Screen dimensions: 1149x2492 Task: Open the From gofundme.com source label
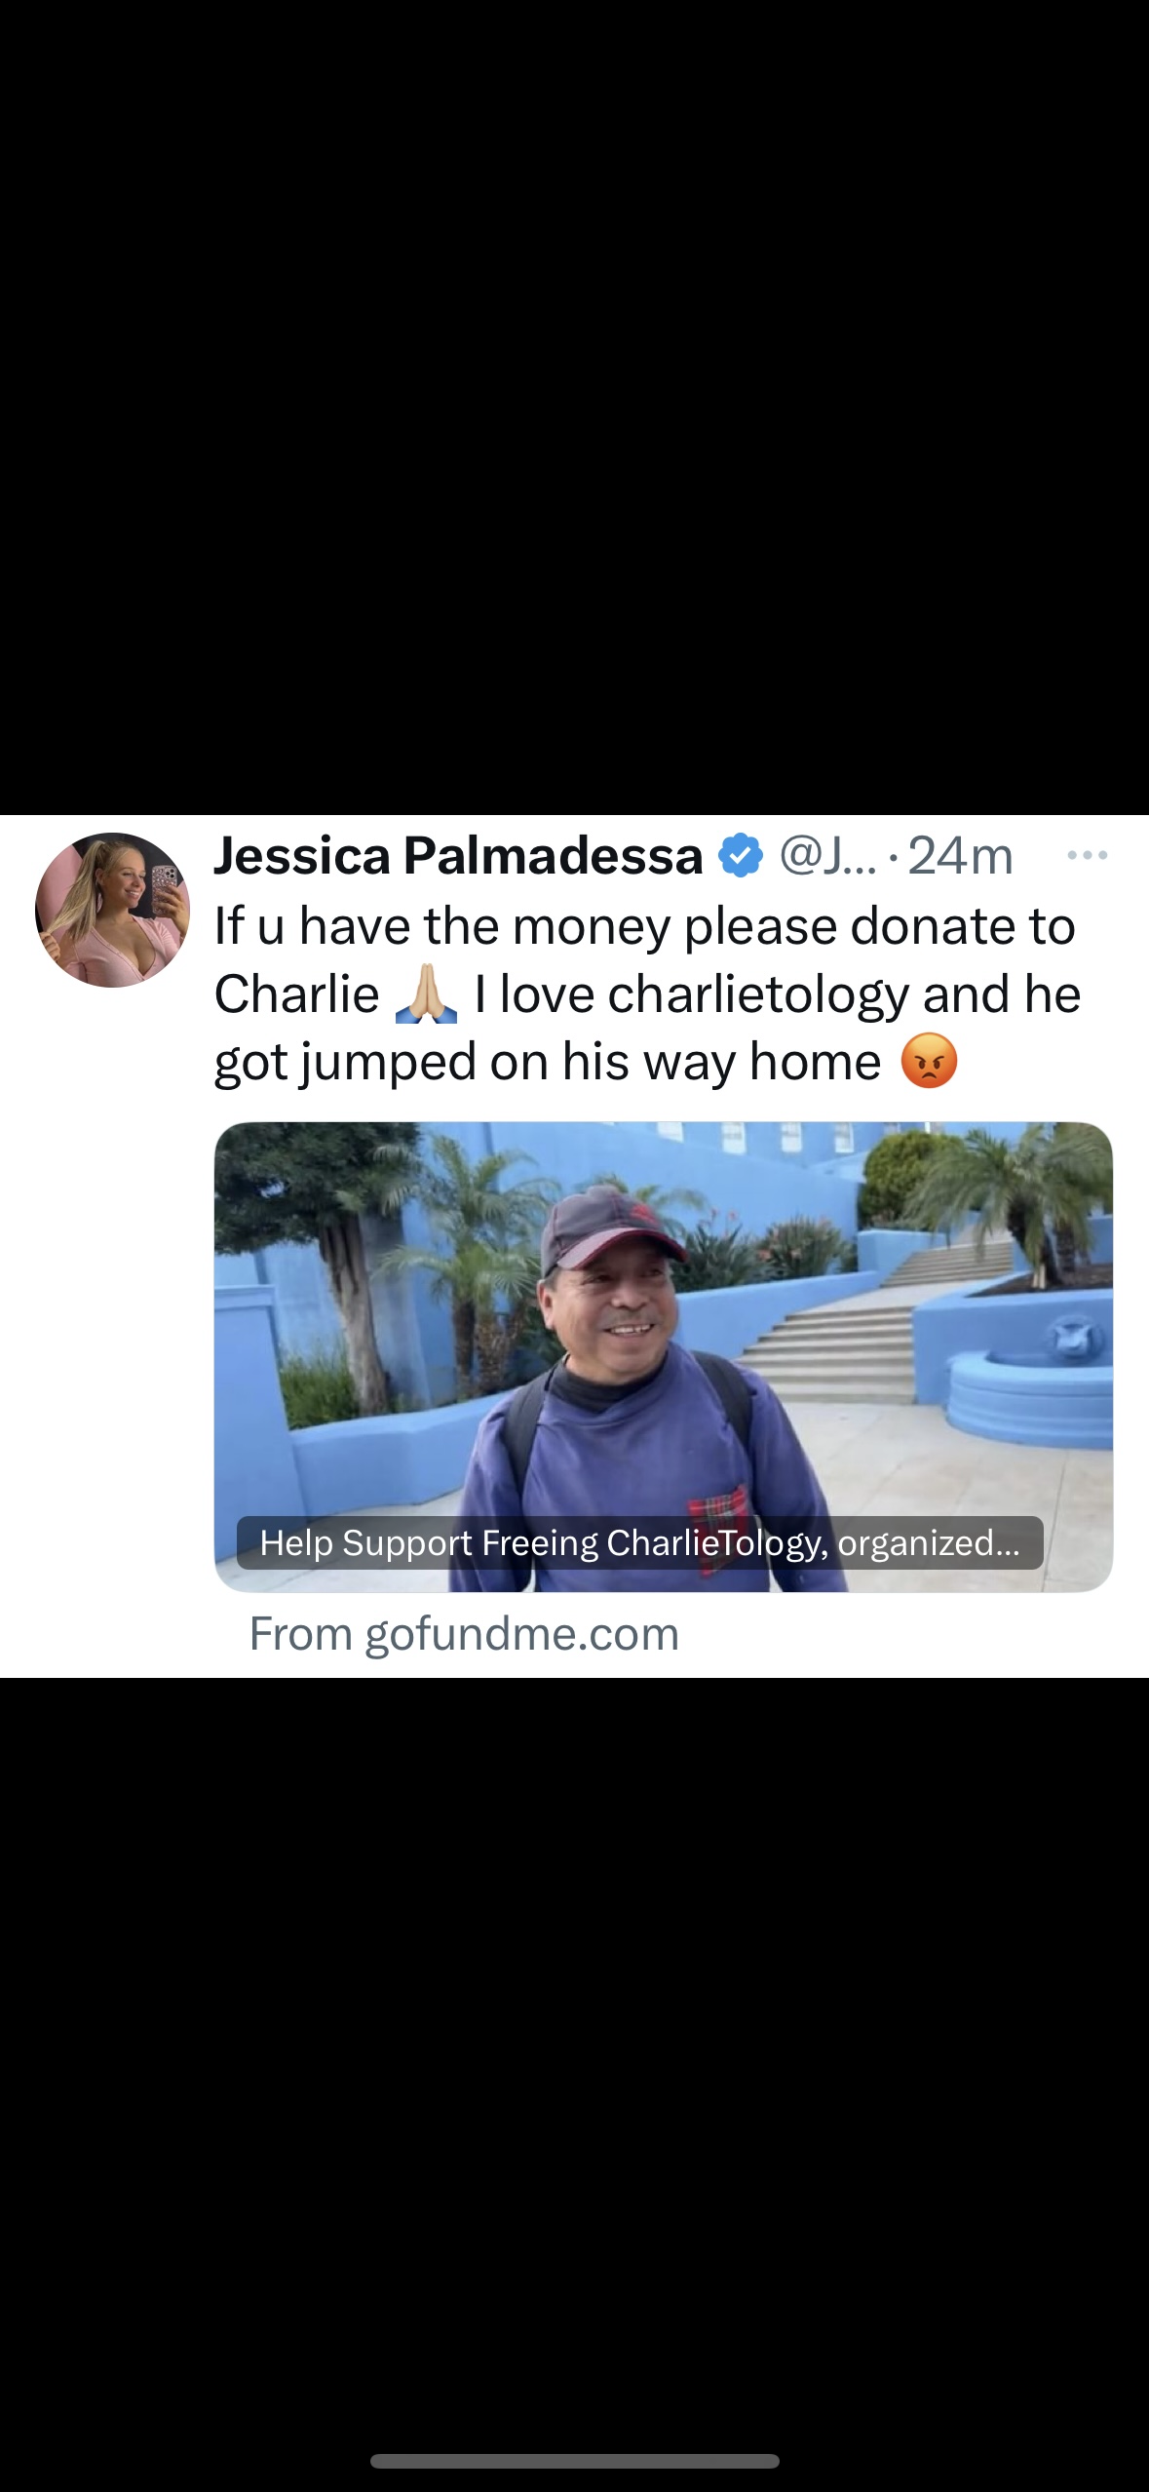click(464, 1634)
